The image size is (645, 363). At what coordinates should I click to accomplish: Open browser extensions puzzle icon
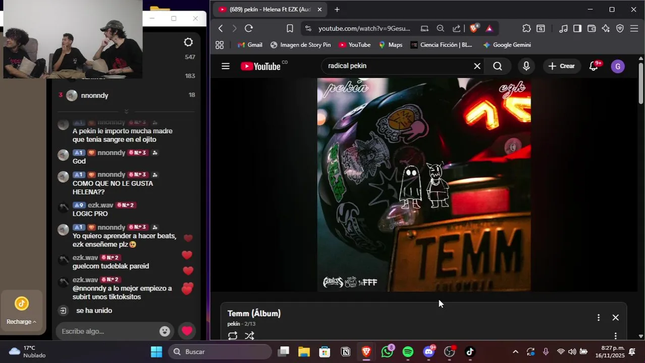[x=526, y=29]
